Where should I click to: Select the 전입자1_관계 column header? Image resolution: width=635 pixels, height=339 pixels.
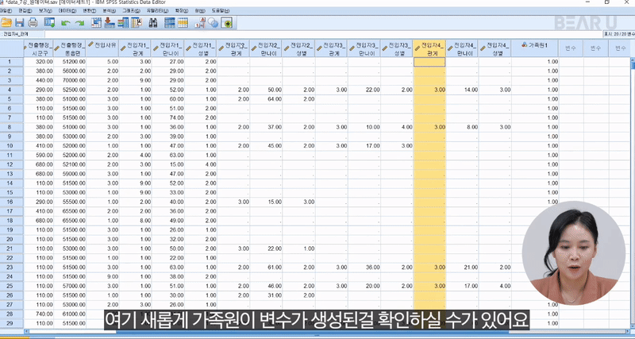coord(135,48)
